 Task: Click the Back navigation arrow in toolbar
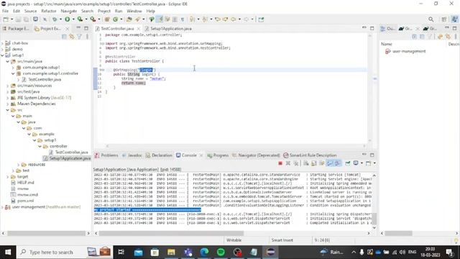(x=233, y=19)
